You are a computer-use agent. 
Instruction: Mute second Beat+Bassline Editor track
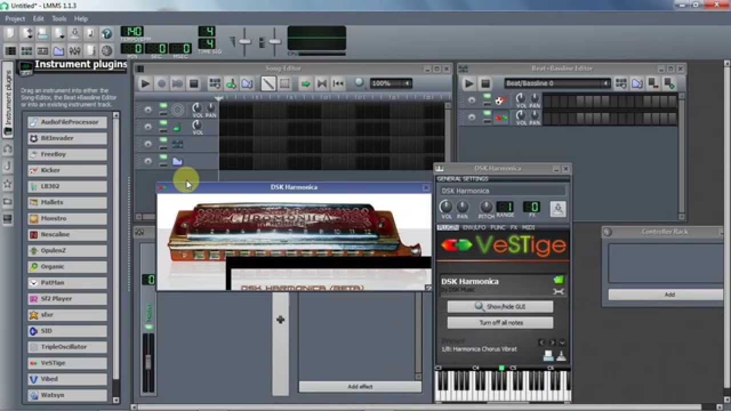487,114
